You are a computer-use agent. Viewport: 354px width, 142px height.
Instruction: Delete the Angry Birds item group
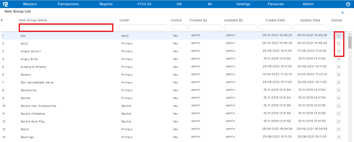339,59
